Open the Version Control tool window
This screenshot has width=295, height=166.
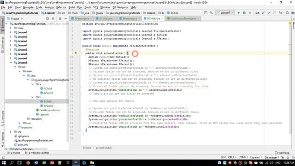tap(37, 153)
